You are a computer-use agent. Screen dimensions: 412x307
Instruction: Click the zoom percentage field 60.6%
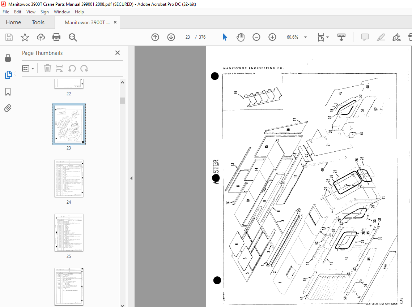pyautogui.click(x=292, y=37)
